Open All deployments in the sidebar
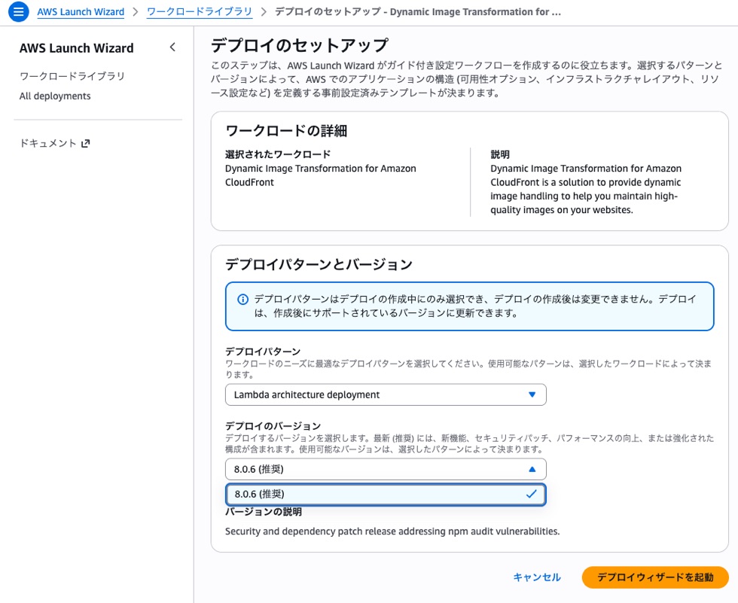 55,96
